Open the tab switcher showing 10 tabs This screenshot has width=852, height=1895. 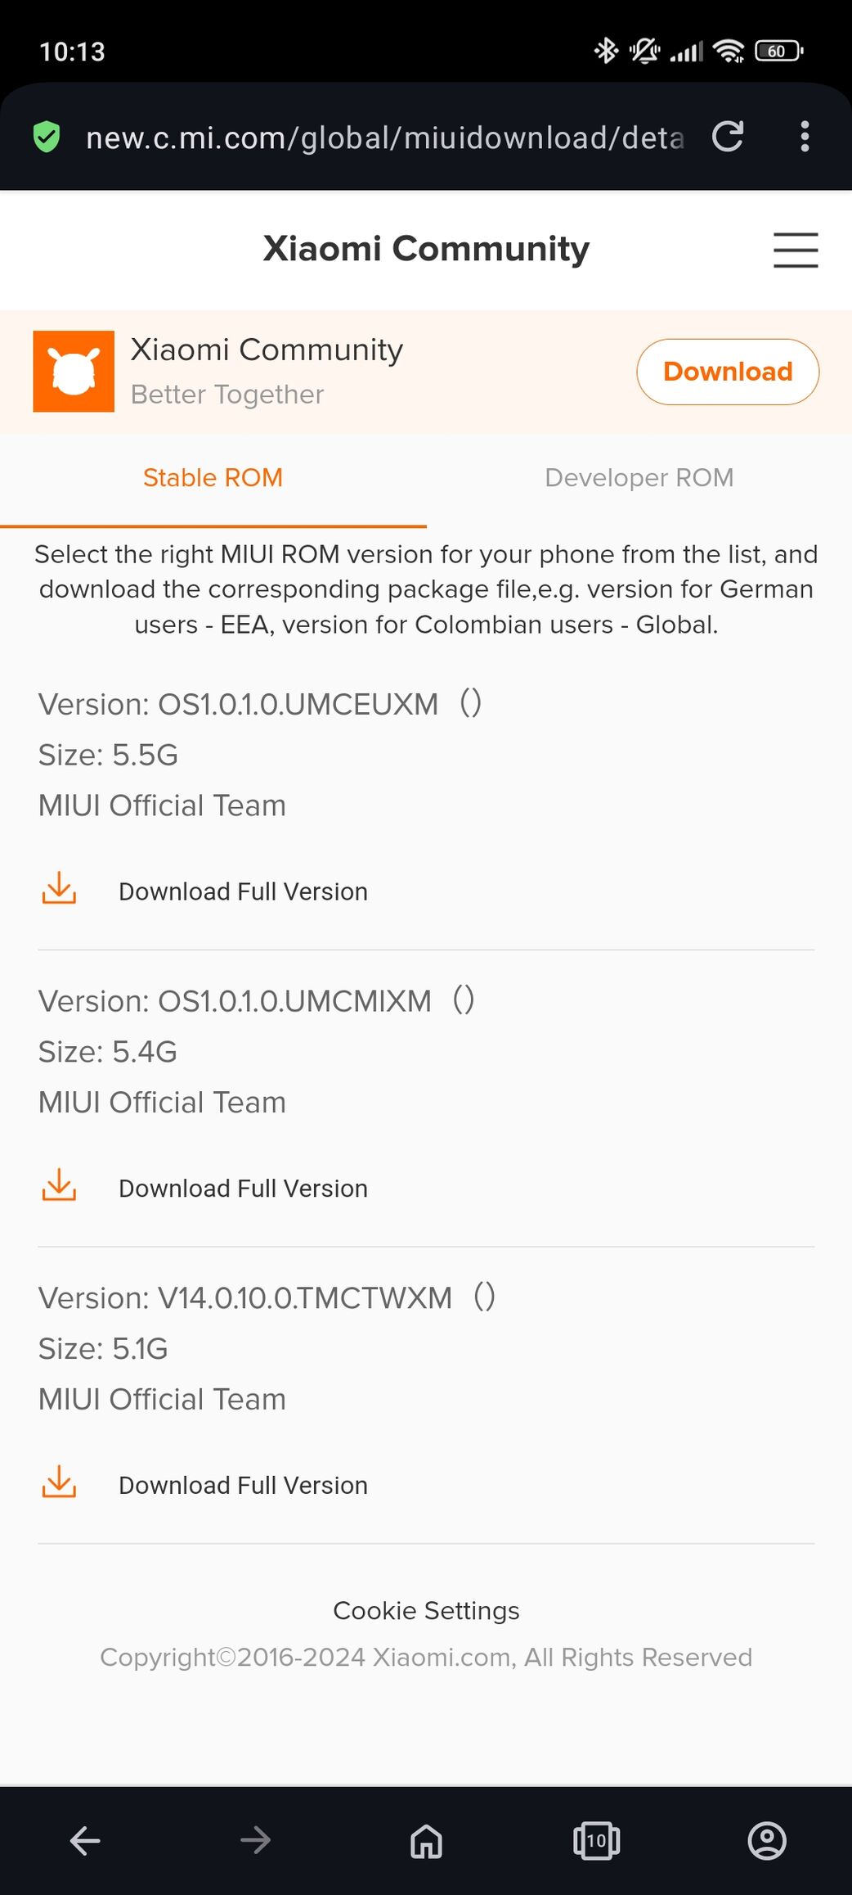tap(597, 1842)
